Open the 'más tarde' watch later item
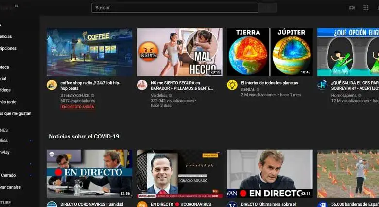 (x=8, y=102)
